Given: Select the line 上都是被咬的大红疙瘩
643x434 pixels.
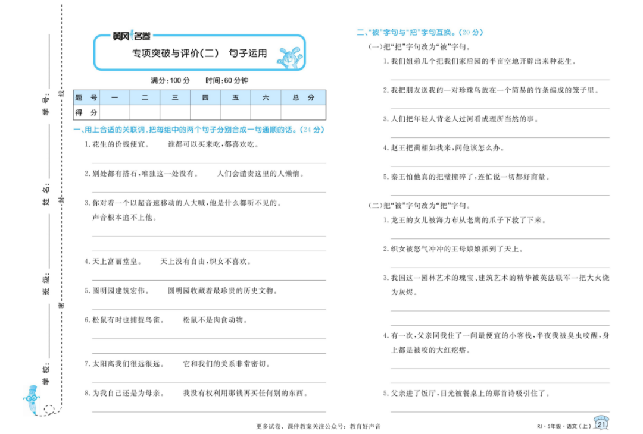Looking at the screenshot, I should [x=430, y=350].
